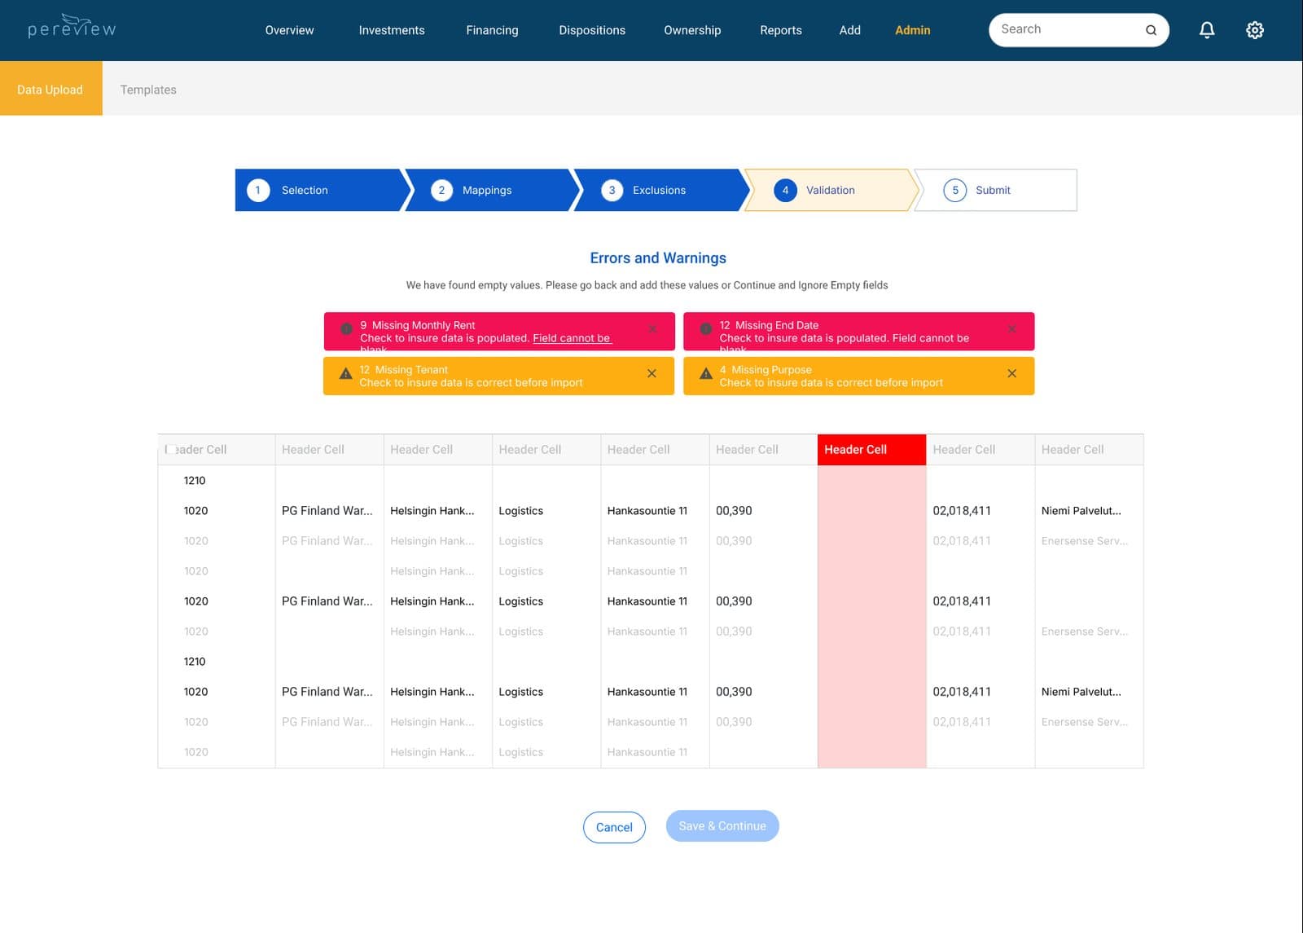1303x933 pixels.
Task: Click the Cancel button
Action: 614,827
